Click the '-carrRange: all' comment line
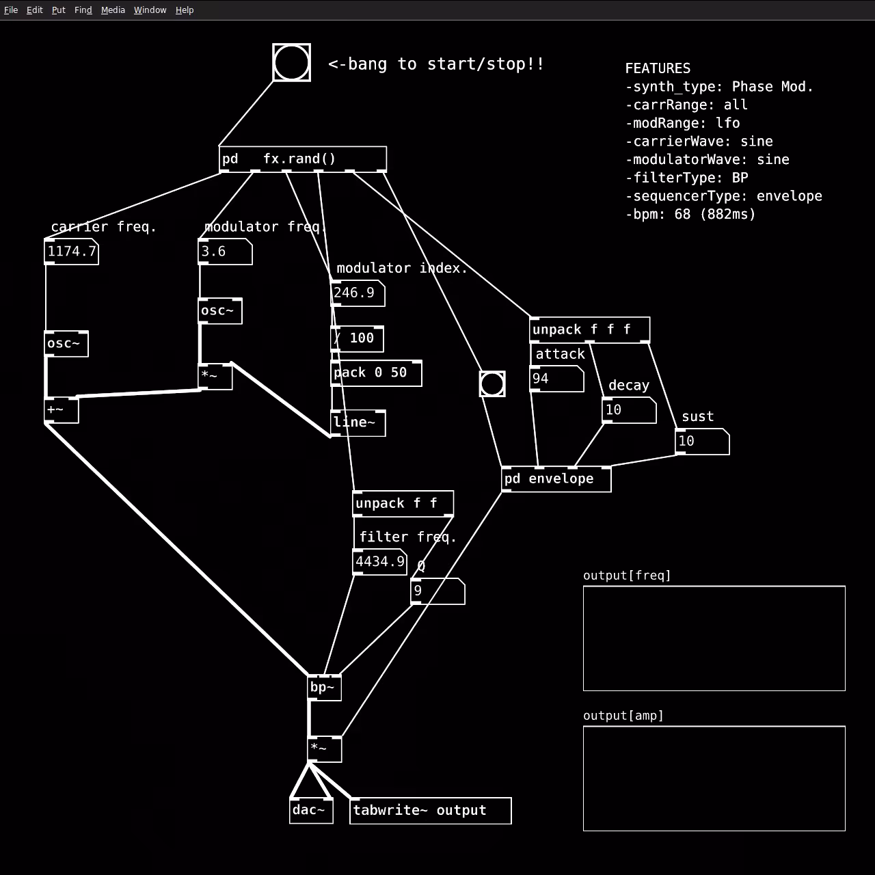Viewport: 875px width, 875px height. point(686,105)
